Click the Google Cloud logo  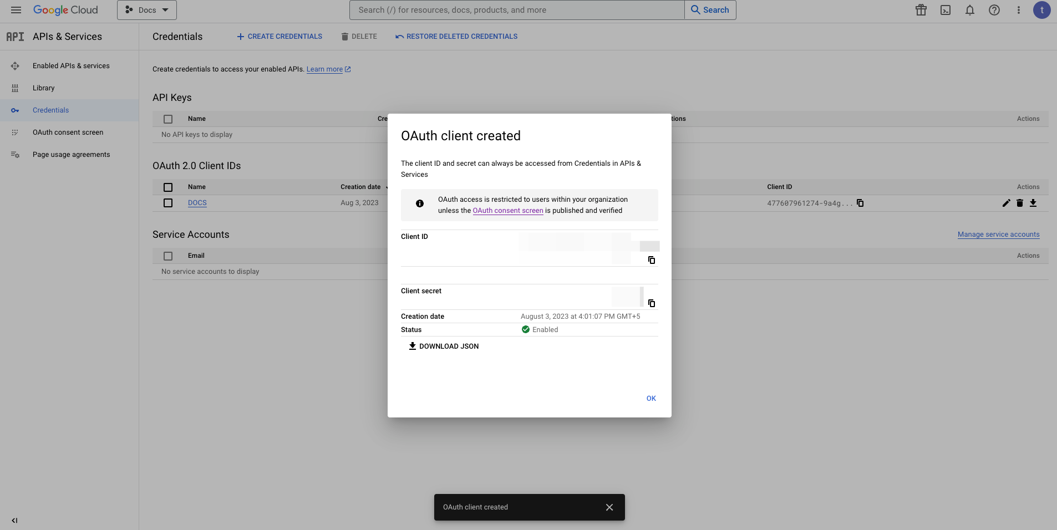click(65, 10)
